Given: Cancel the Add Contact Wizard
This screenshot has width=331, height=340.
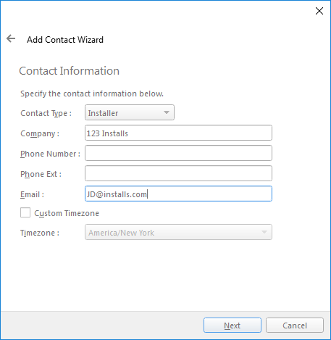Looking at the screenshot, I should tap(295, 326).
